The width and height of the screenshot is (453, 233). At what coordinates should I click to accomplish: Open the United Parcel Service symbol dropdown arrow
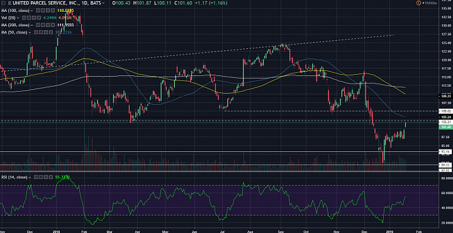103,3
